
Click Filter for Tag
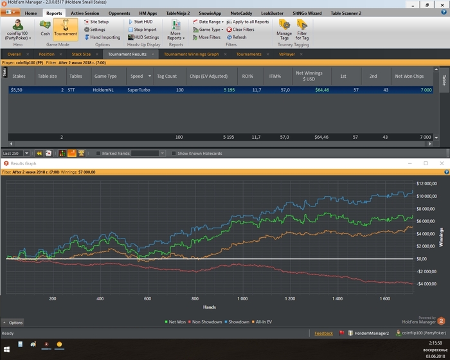click(302, 30)
